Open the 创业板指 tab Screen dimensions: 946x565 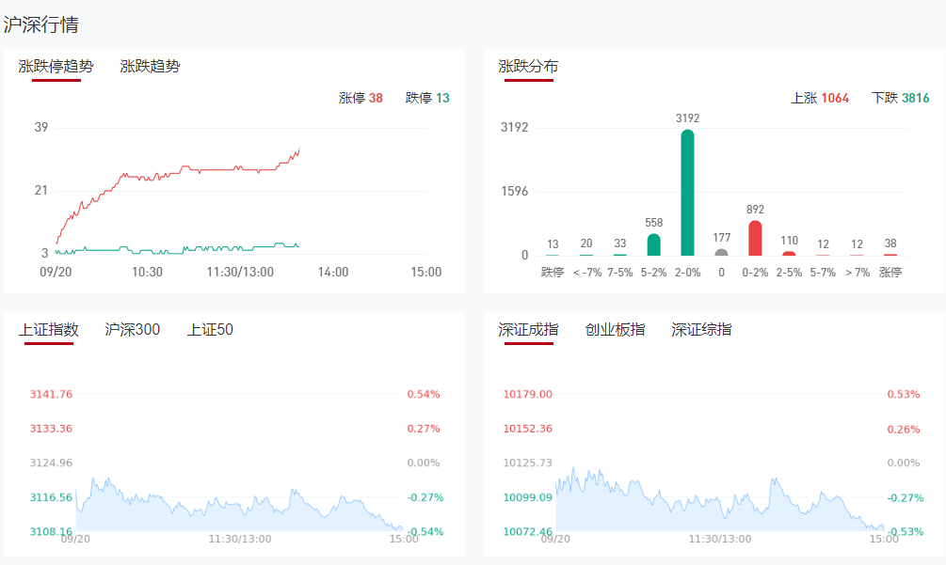615,330
